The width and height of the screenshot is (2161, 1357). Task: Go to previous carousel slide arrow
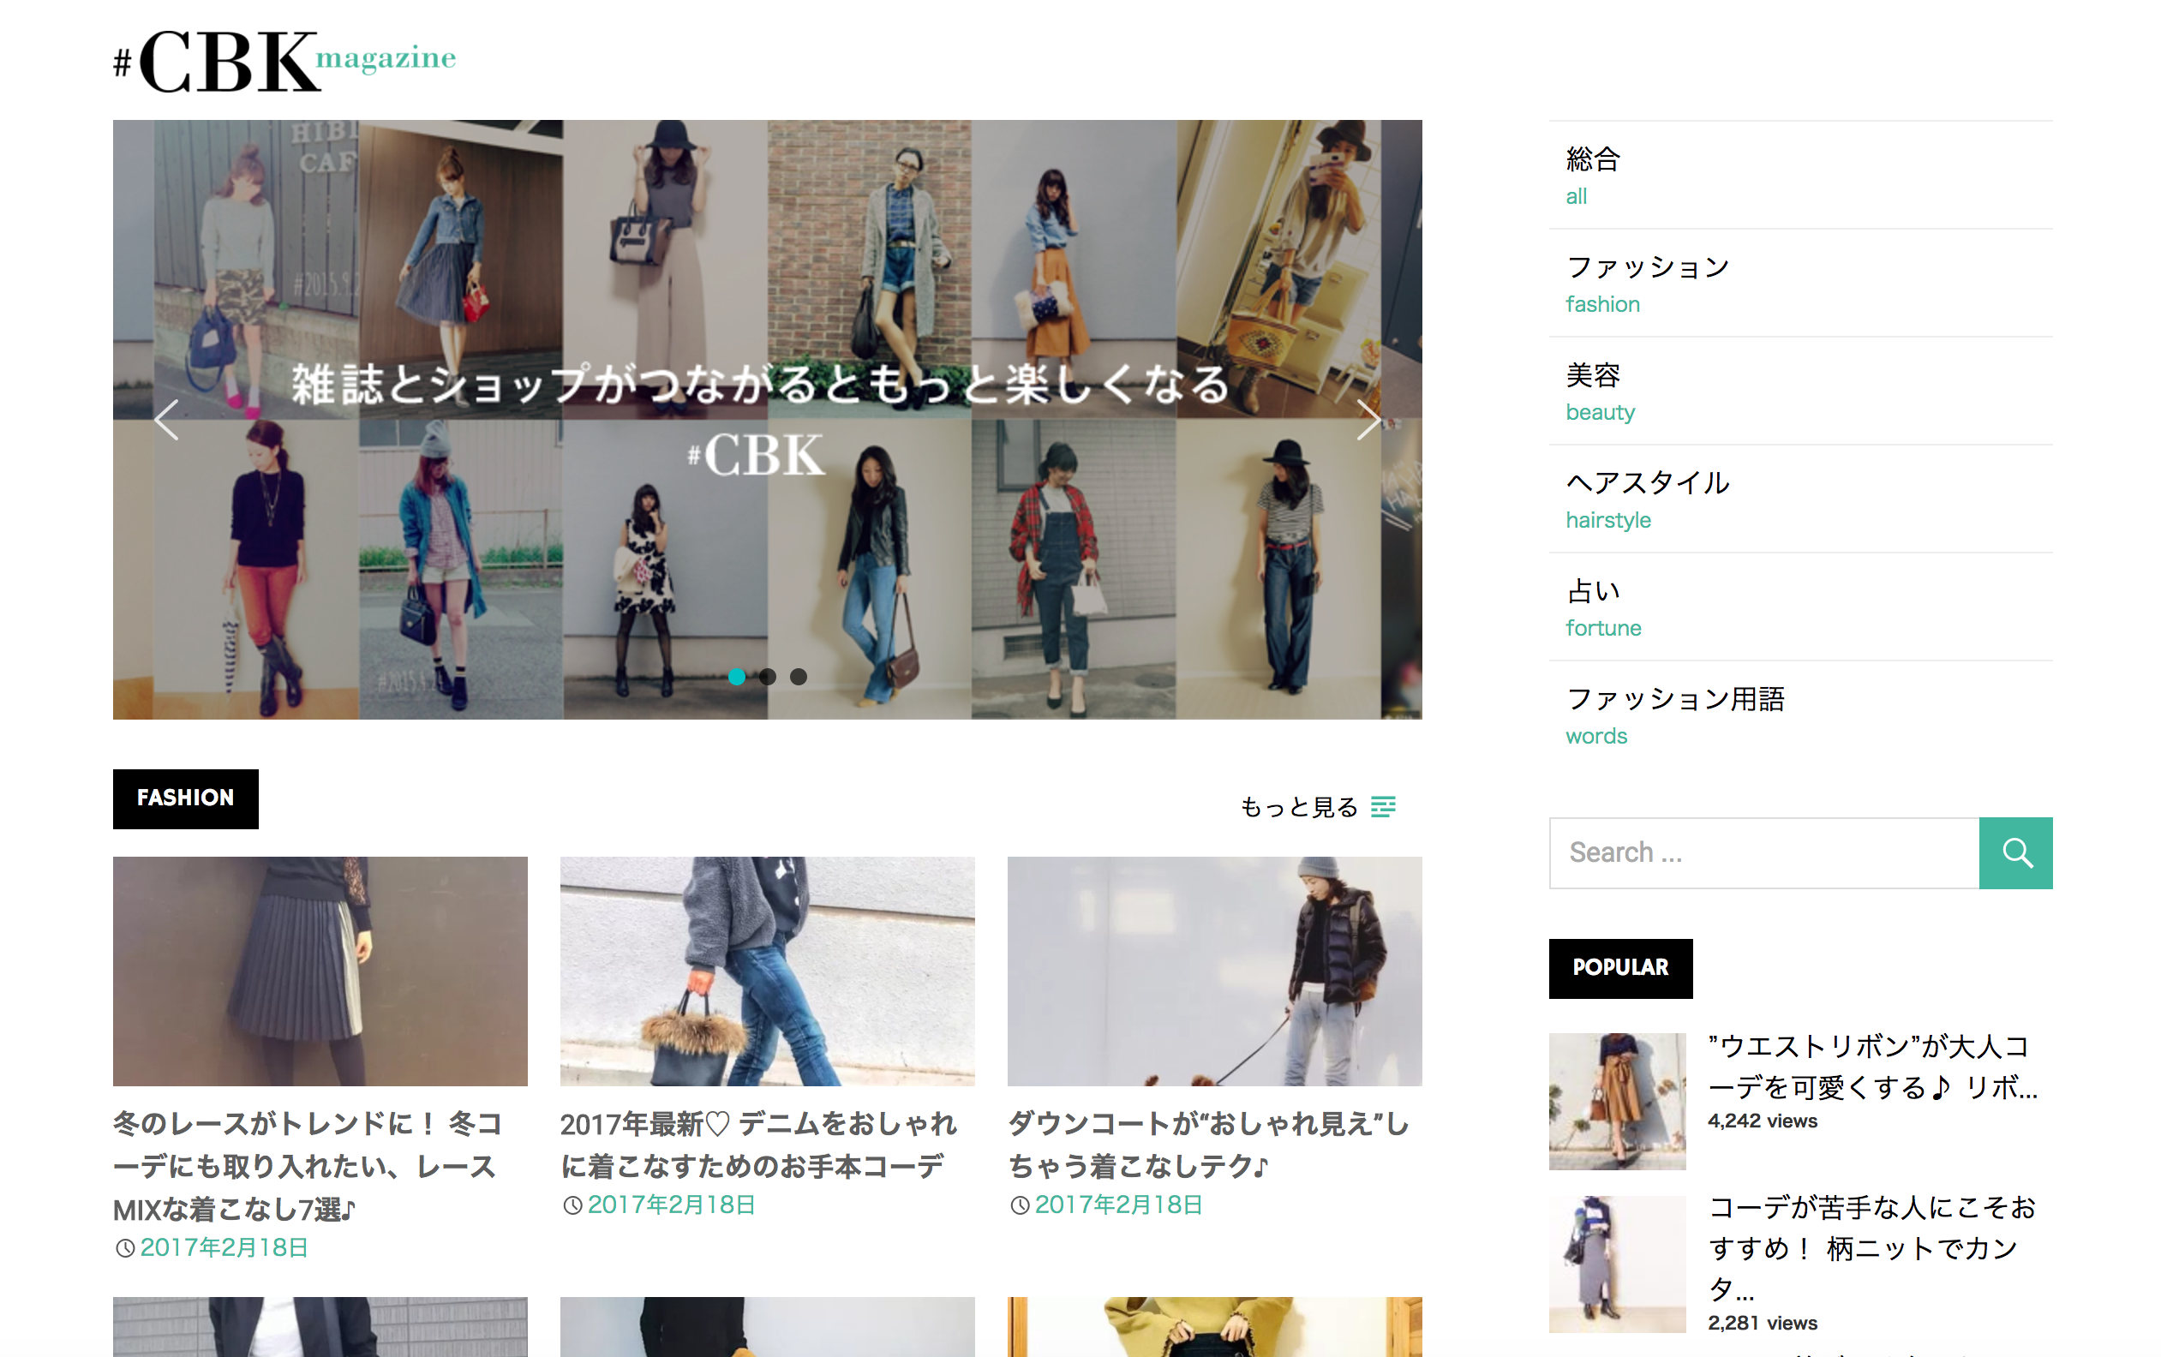[x=167, y=420]
